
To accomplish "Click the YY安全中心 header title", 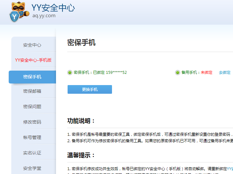I will pyautogui.click(x=53, y=8).
